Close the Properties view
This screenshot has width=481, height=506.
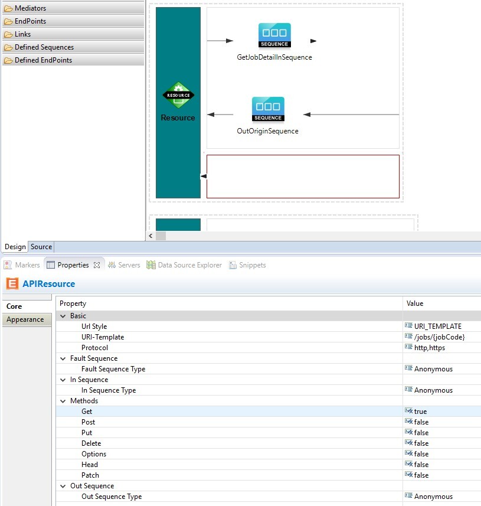pos(97,265)
